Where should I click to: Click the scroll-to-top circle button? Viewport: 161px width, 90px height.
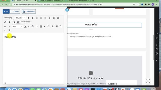pos(148,81)
